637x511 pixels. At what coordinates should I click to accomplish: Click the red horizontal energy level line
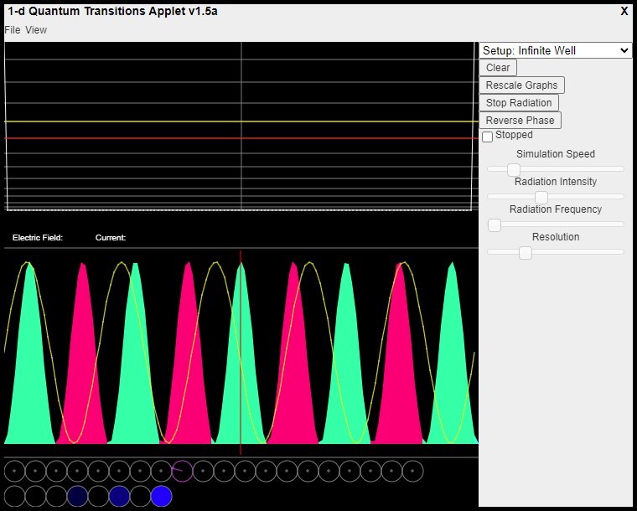click(126, 138)
